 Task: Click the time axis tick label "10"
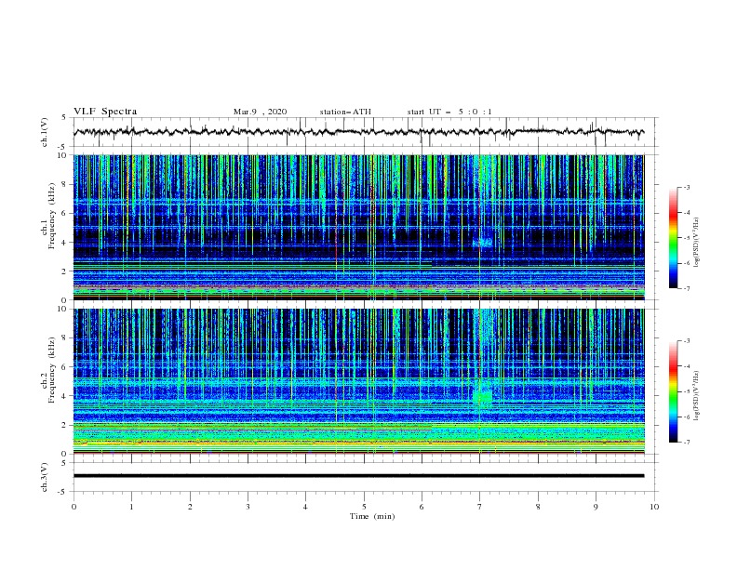pyautogui.click(x=654, y=507)
